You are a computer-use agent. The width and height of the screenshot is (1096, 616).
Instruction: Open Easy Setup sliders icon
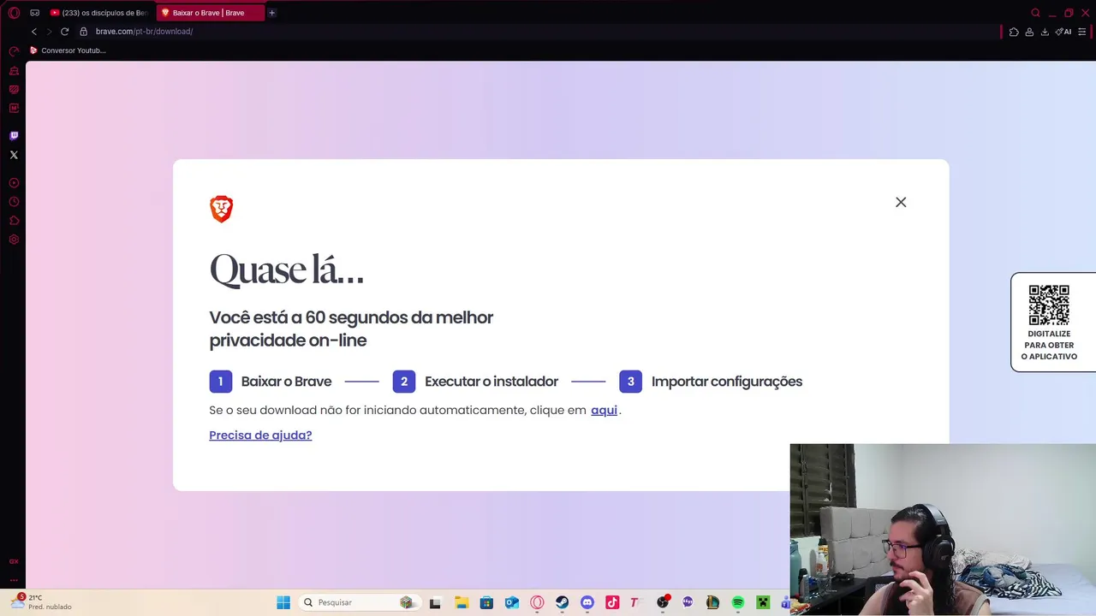click(x=1083, y=32)
